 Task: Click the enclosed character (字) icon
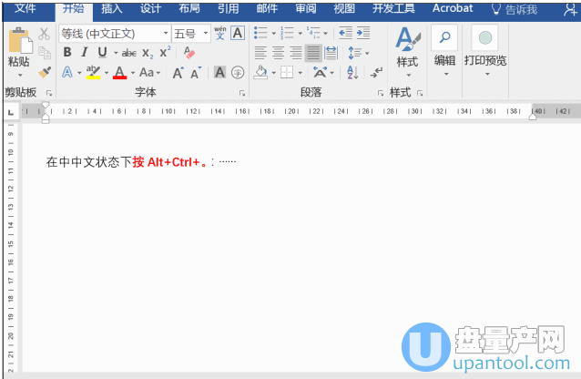(x=238, y=72)
